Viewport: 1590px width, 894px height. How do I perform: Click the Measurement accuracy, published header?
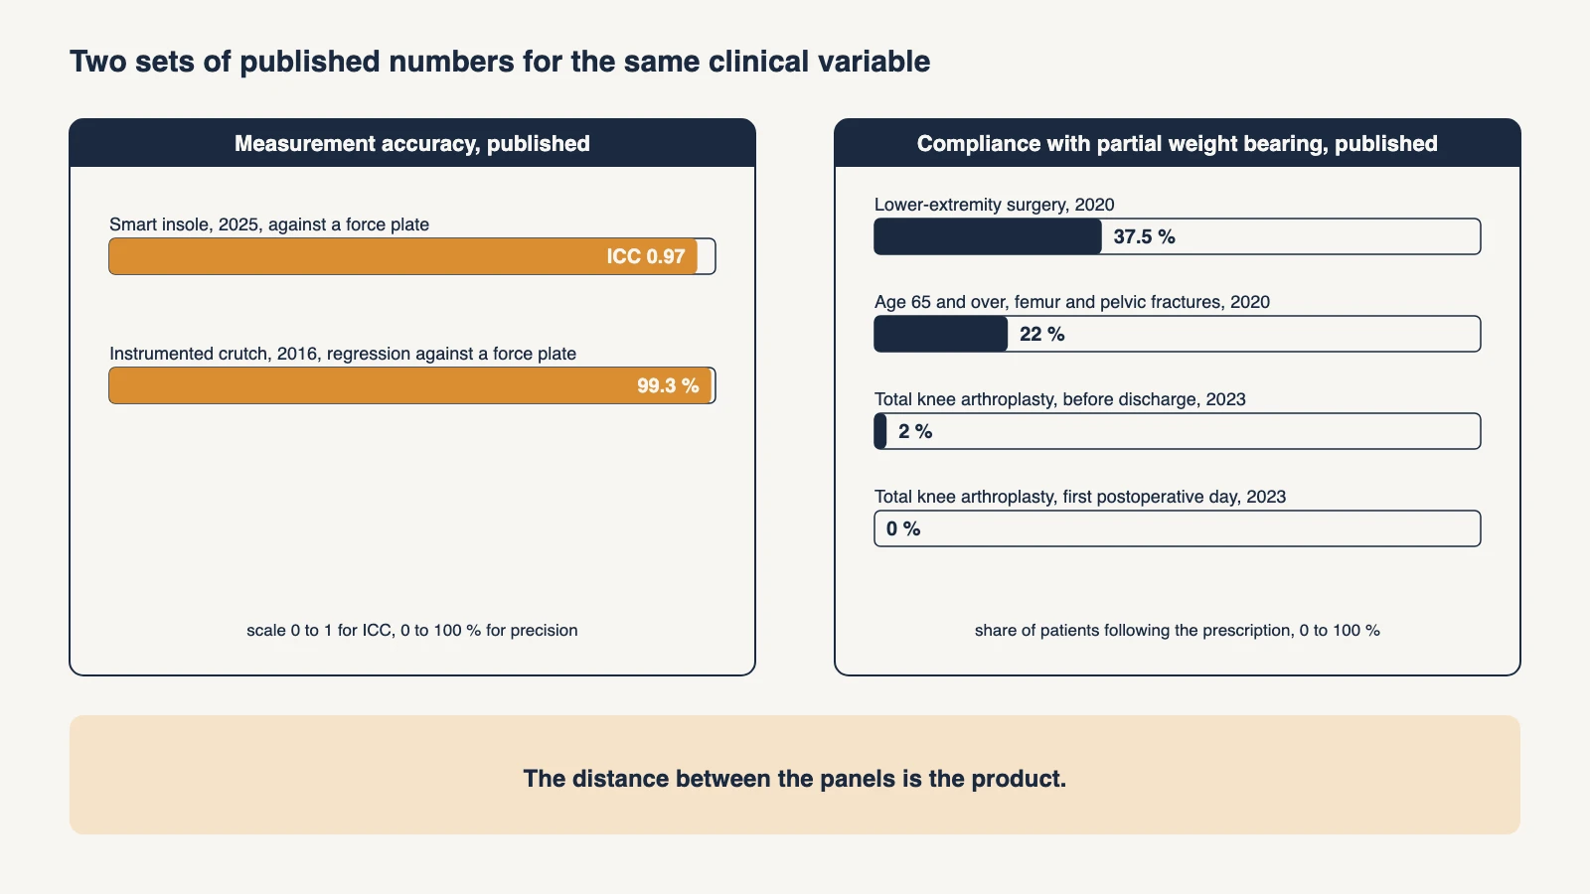tap(412, 143)
